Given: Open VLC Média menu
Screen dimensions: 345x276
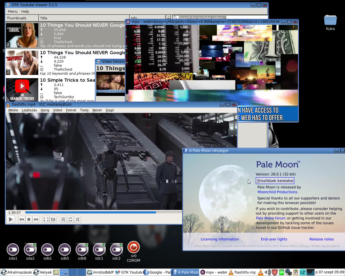Looking at the screenshot, I should click(13, 110).
